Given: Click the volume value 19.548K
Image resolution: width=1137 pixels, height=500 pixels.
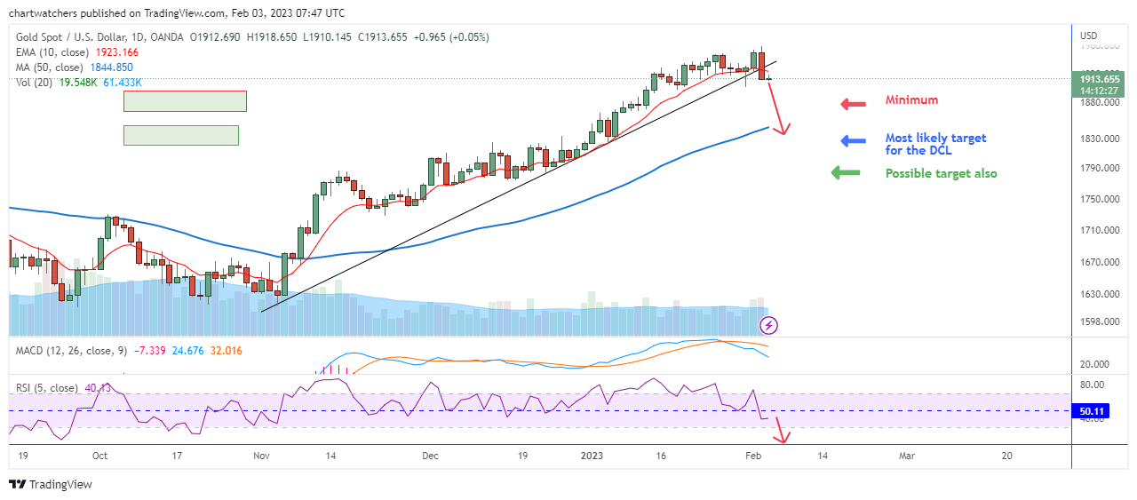Looking at the screenshot, I should [78, 83].
